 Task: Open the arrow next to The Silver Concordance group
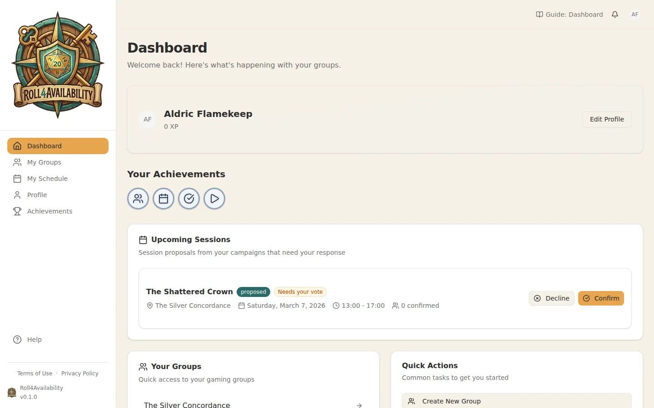359,405
